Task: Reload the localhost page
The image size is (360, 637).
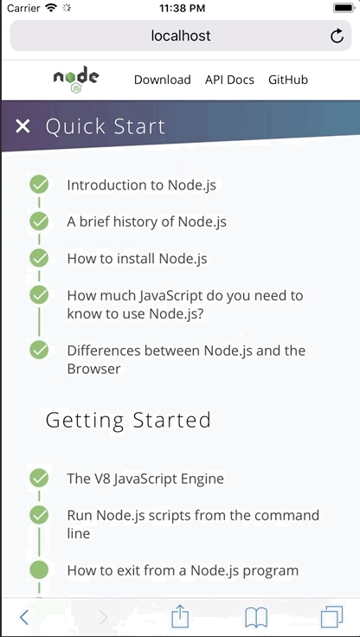Action: (337, 35)
